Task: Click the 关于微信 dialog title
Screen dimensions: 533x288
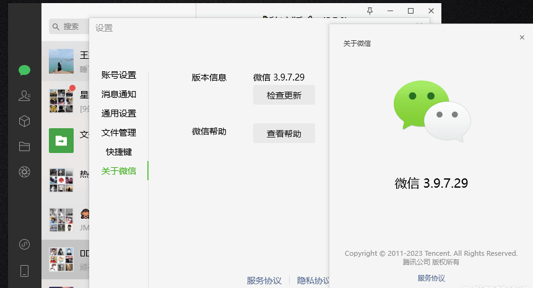Action: [x=357, y=43]
